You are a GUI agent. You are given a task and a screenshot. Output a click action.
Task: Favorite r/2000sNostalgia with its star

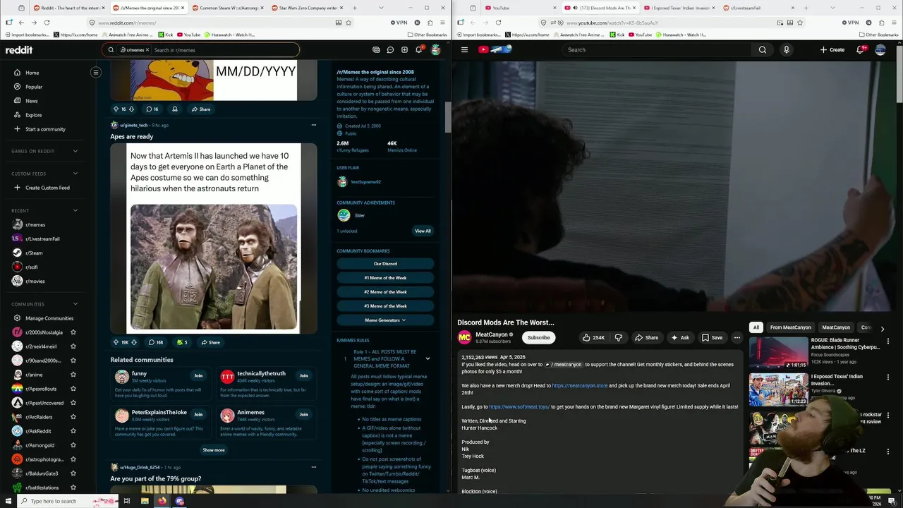(73, 332)
